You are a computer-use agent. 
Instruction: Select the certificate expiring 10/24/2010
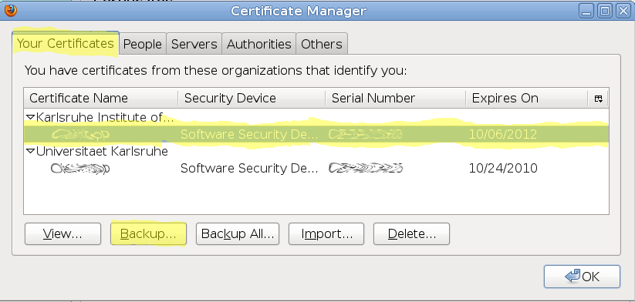click(x=316, y=168)
